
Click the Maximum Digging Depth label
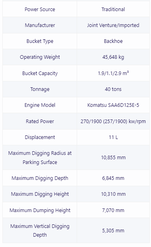click(40, 178)
